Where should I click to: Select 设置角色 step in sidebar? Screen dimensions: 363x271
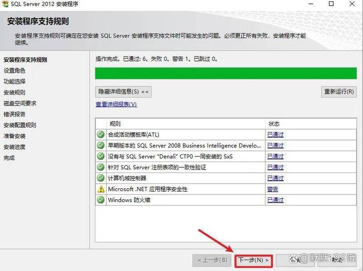[14, 71]
